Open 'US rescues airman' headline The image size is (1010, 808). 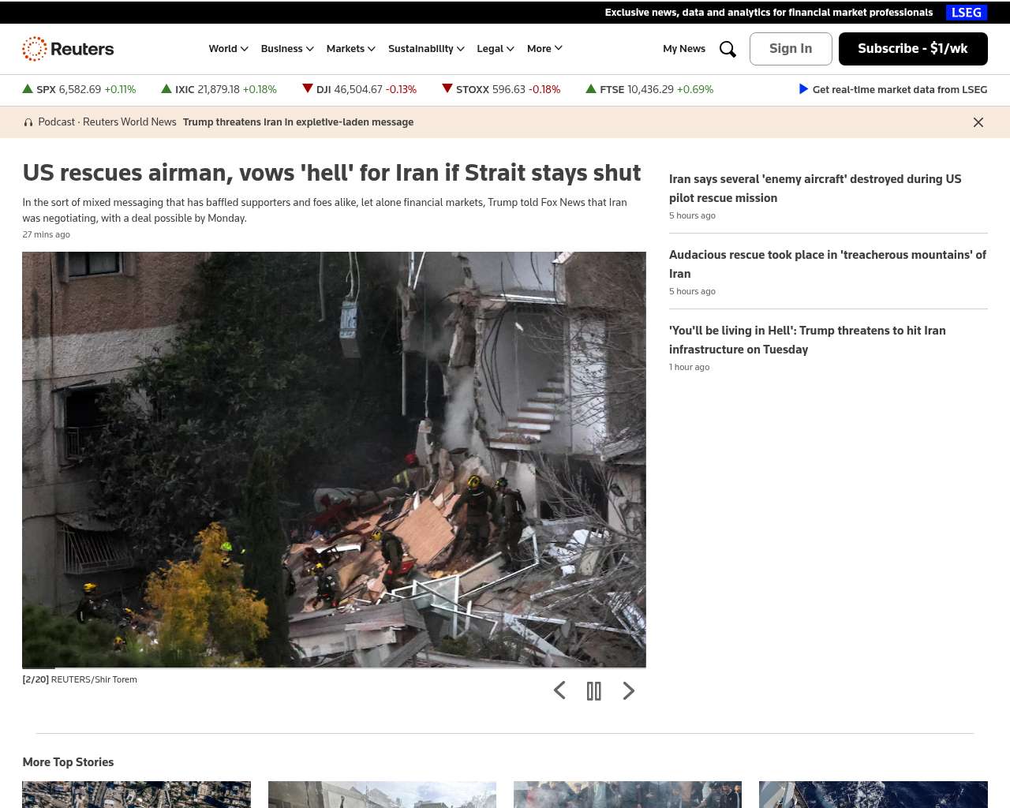click(331, 173)
